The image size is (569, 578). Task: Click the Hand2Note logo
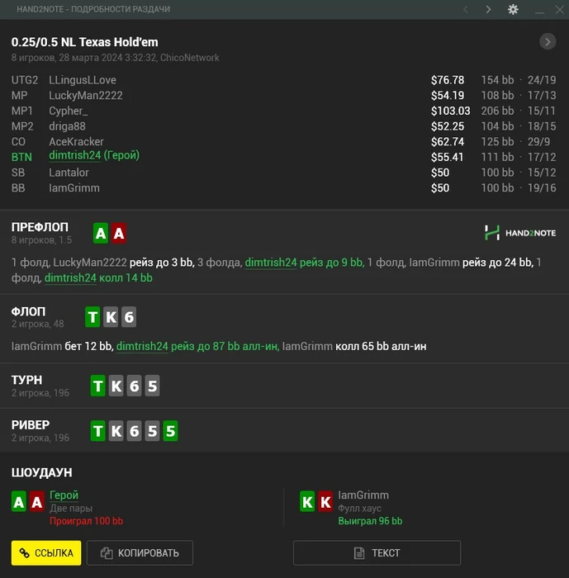click(520, 233)
